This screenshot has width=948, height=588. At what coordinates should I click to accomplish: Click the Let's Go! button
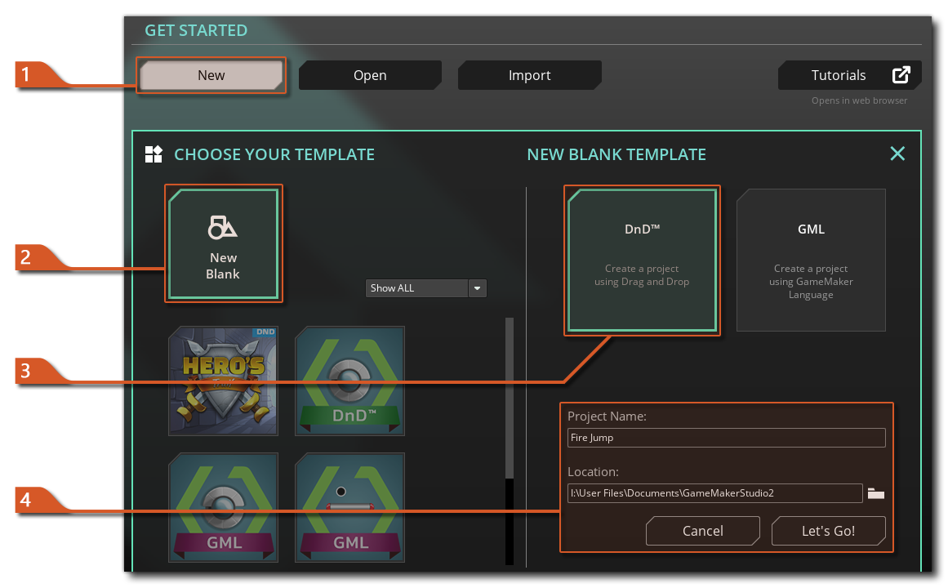(x=828, y=531)
